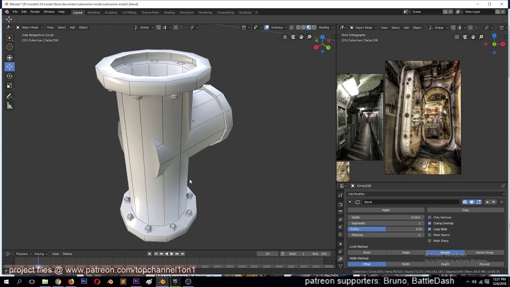Activate the Rotate tool in left toolbar
Screen dimensions: 510x287
(x=10, y=76)
